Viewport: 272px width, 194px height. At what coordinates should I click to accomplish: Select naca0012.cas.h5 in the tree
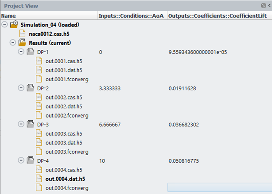[x=49, y=34]
